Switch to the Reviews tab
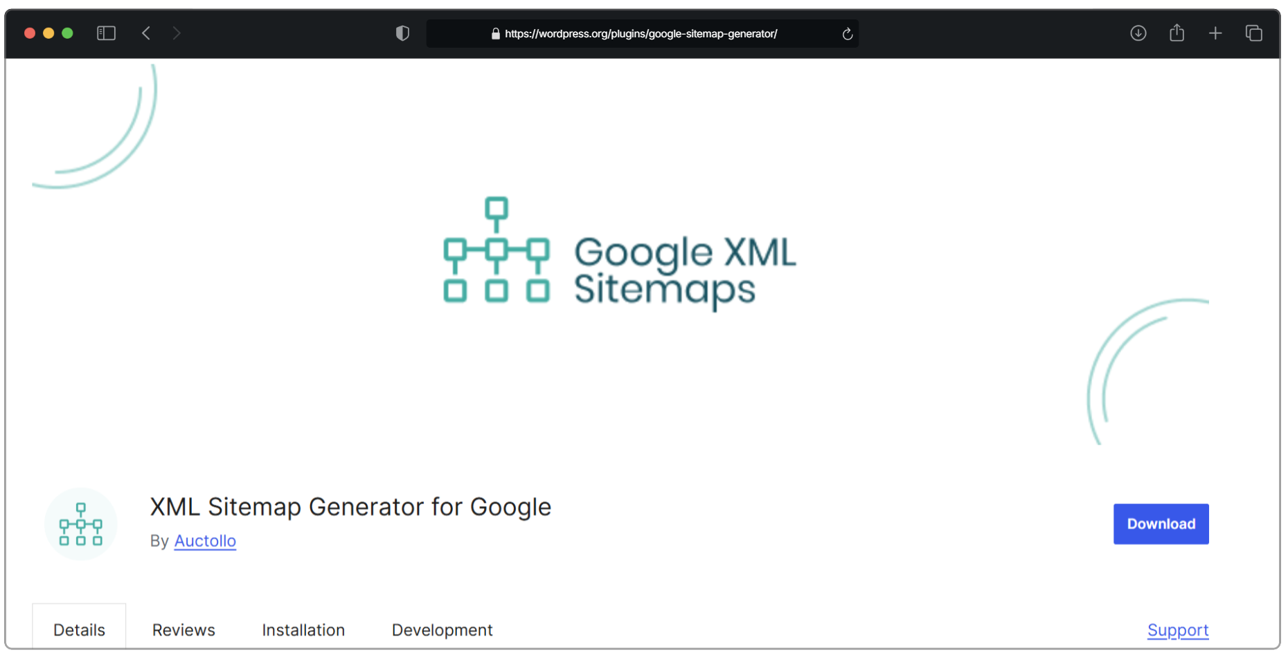1288x659 pixels. (x=184, y=630)
